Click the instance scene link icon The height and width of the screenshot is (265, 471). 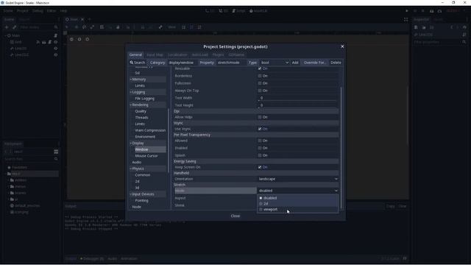pos(15,27)
